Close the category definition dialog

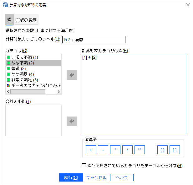[x=188, y=5]
